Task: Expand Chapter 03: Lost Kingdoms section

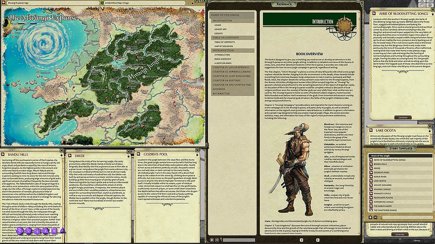Action: [x=232, y=76]
